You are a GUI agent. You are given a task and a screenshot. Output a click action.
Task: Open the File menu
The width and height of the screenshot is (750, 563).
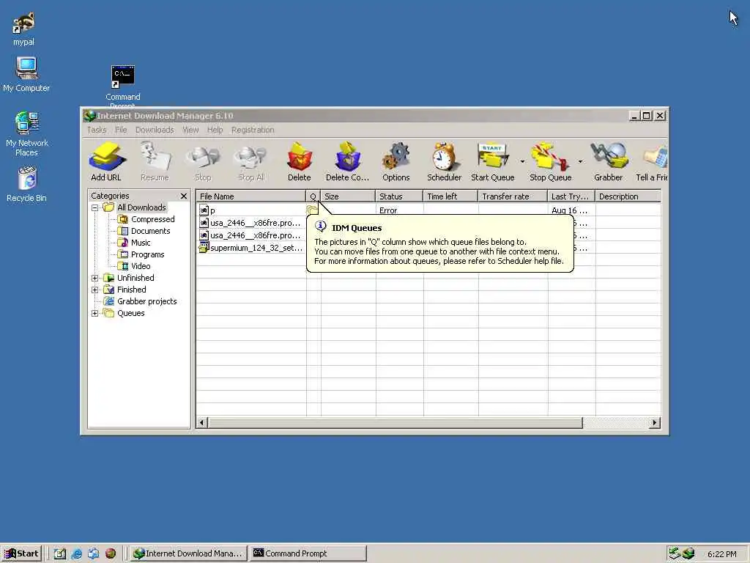(x=121, y=130)
